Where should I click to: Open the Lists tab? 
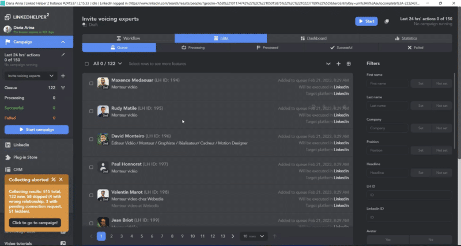coord(221,39)
